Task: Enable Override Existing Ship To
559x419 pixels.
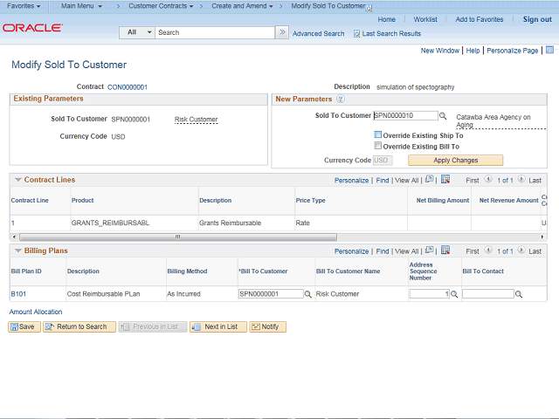Action: 378,134
